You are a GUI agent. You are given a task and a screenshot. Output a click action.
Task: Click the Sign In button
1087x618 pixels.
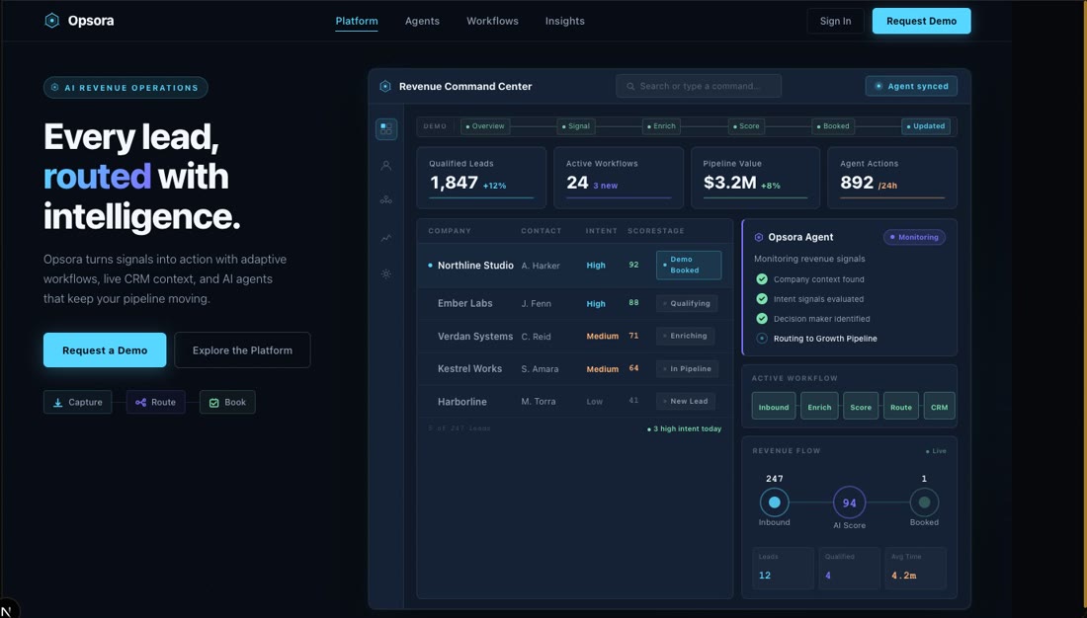tap(835, 21)
